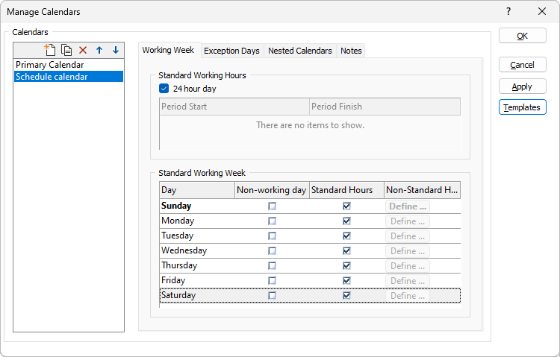Select Schedule calendar in the list

(x=69, y=77)
